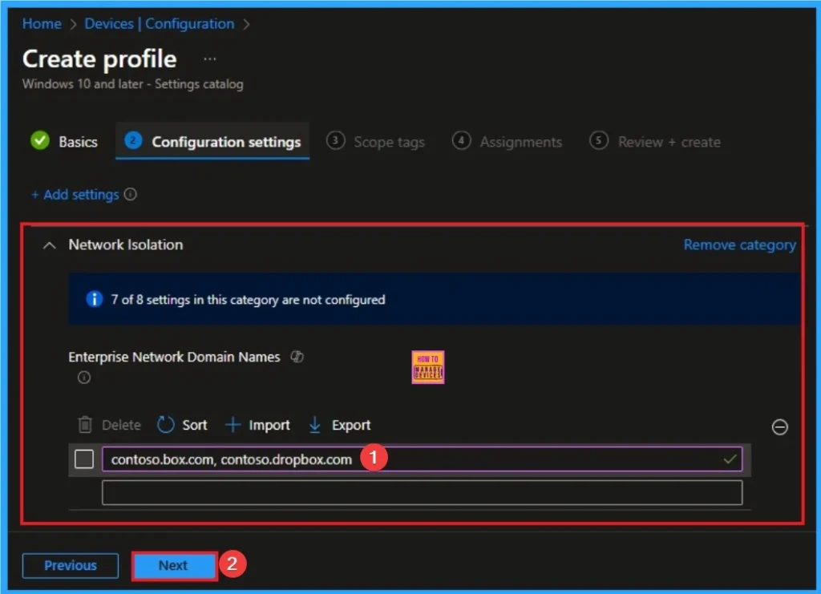Click the Remove category link
The image size is (821, 594).
(x=739, y=244)
